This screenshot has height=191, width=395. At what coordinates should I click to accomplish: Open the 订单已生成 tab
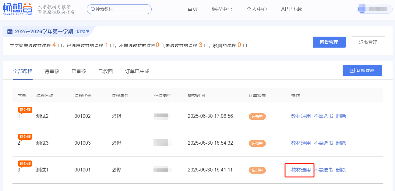point(137,71)
